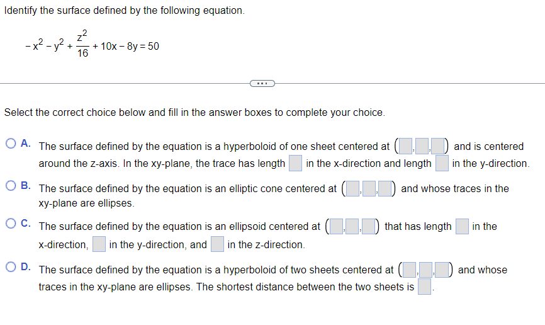Click x-direction length box in option A
Image resolution: width=545 pixels, height=325 pixels.
295,163
